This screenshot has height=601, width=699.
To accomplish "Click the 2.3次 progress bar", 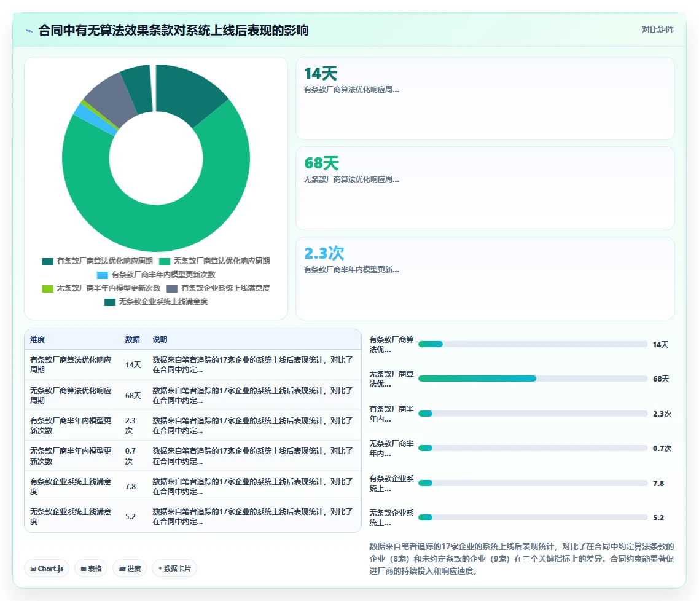I will coord(533,414).
